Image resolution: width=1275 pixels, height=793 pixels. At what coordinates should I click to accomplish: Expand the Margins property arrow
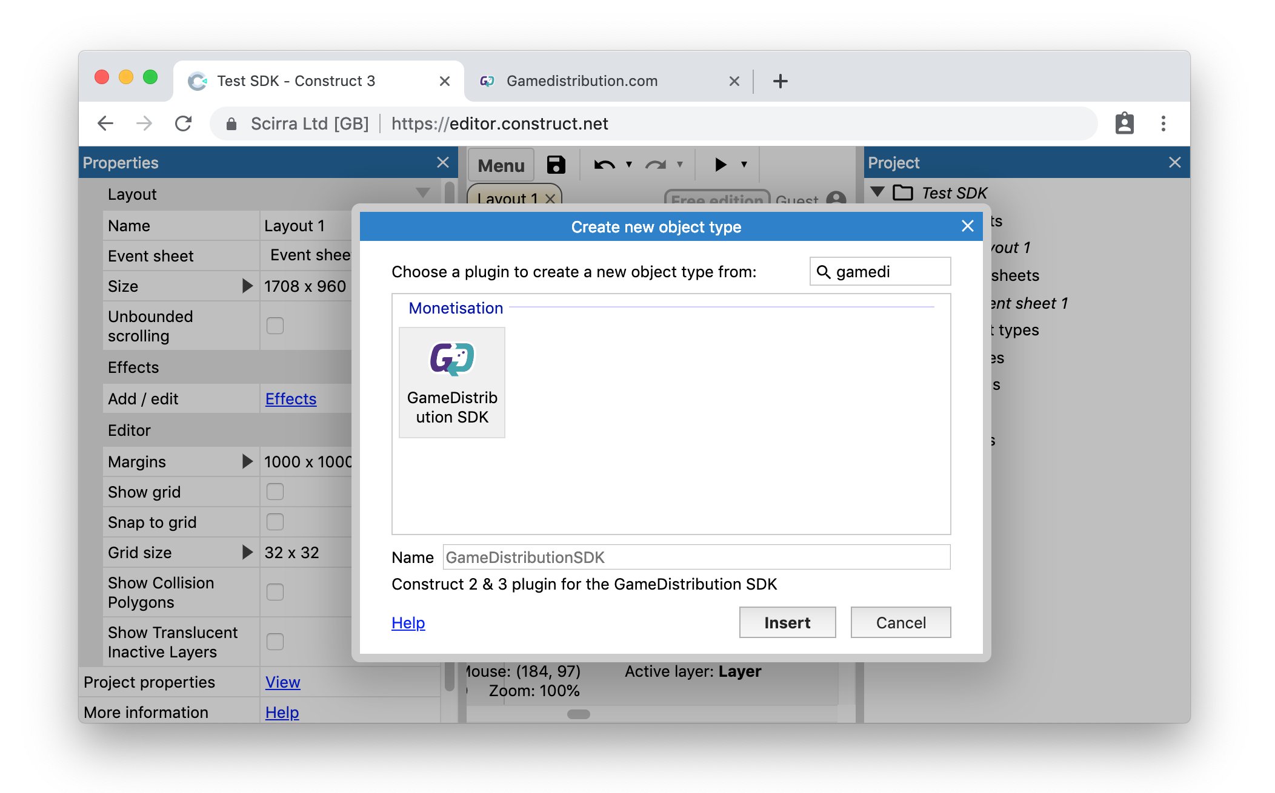tap(247, 461)
